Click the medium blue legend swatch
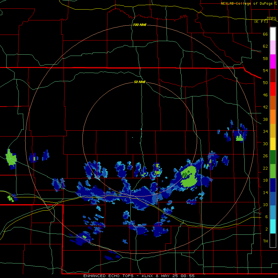The height and width of the screenshot is (278, 278). coord(273,199)
